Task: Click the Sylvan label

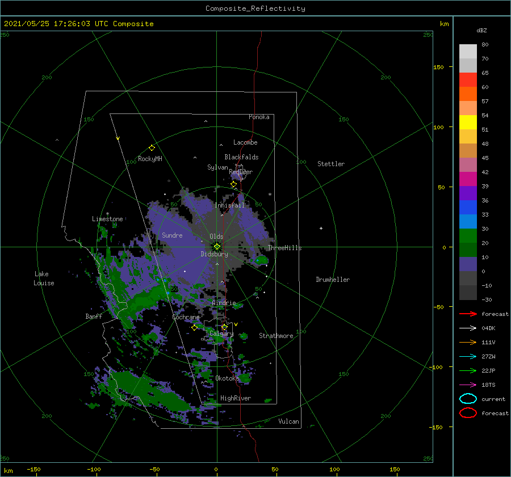Action: pos(217,167)
